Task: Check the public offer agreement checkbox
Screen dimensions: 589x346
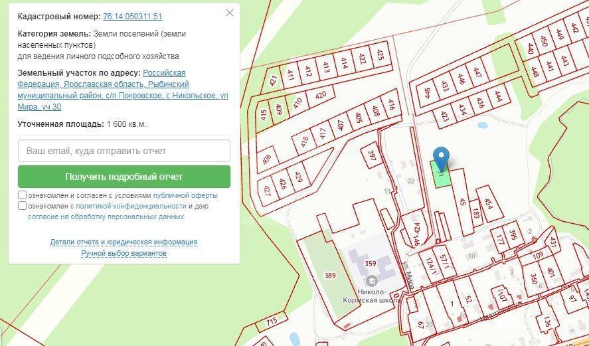Action: (22, 195)
